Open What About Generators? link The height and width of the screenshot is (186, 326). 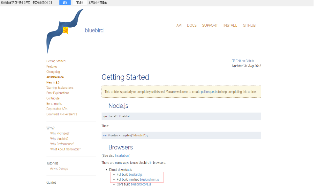coord(65,149)
